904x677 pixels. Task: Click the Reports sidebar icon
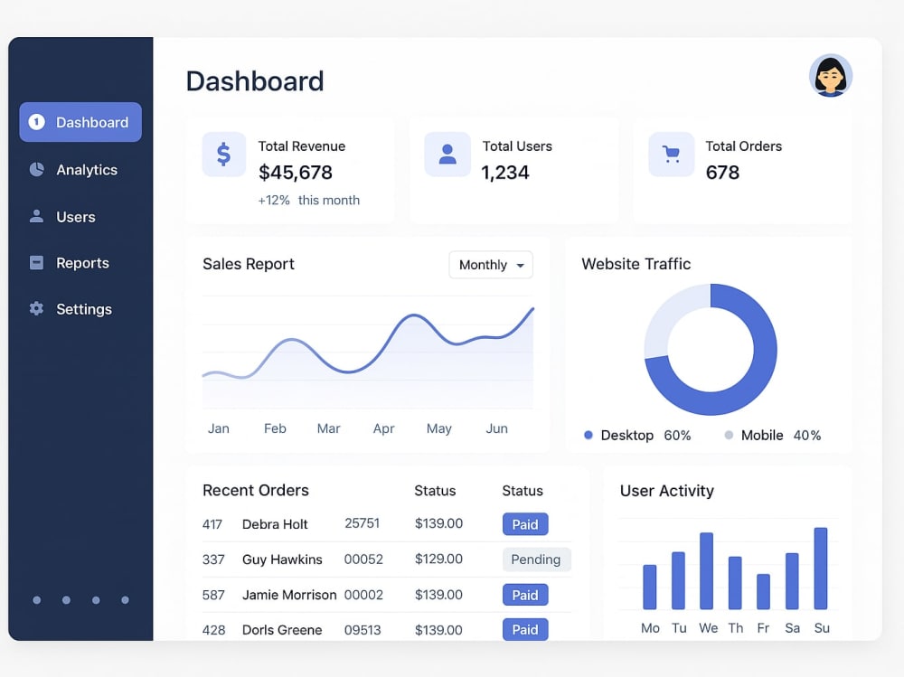36,262
